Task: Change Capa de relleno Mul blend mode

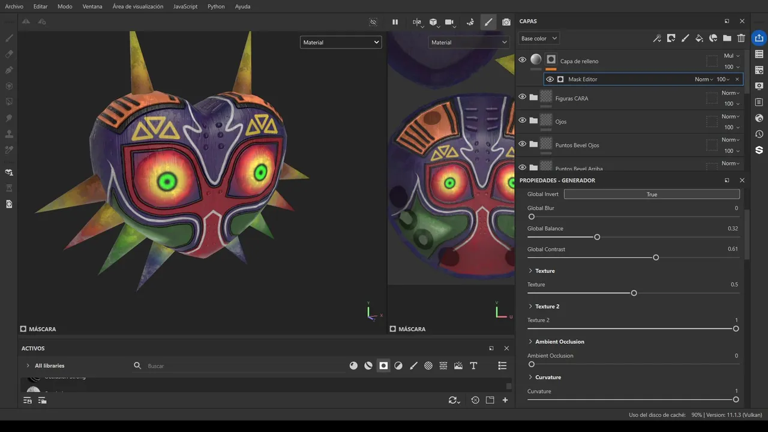Action: [x=731, y=56]
